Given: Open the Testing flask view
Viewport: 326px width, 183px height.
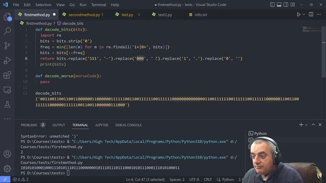Looking at the screenshot, I should click(7, 104).
